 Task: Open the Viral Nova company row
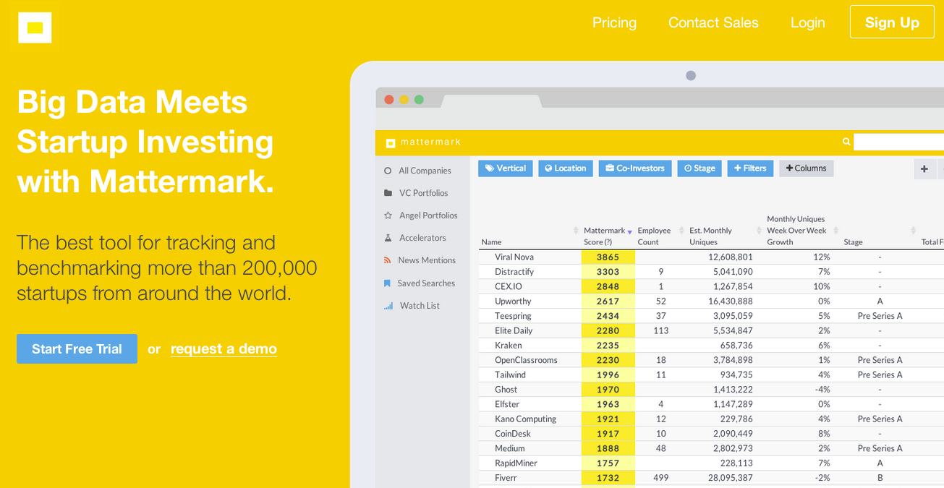click(x=711, y=257)
